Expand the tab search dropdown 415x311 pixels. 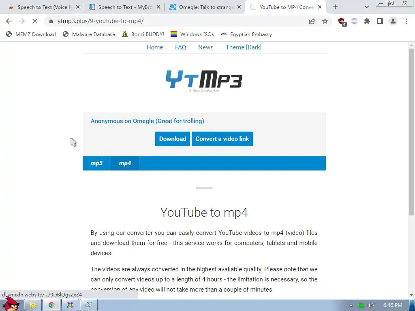point(366,7)
